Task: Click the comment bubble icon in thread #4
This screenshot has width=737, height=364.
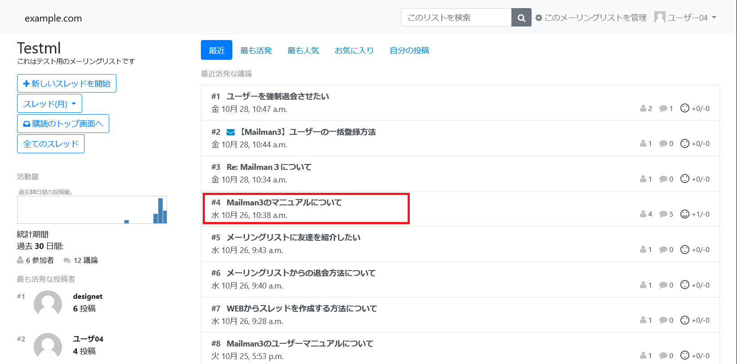Action: point(663,214)
